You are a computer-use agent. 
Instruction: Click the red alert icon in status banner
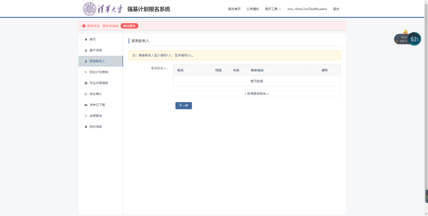84,26
